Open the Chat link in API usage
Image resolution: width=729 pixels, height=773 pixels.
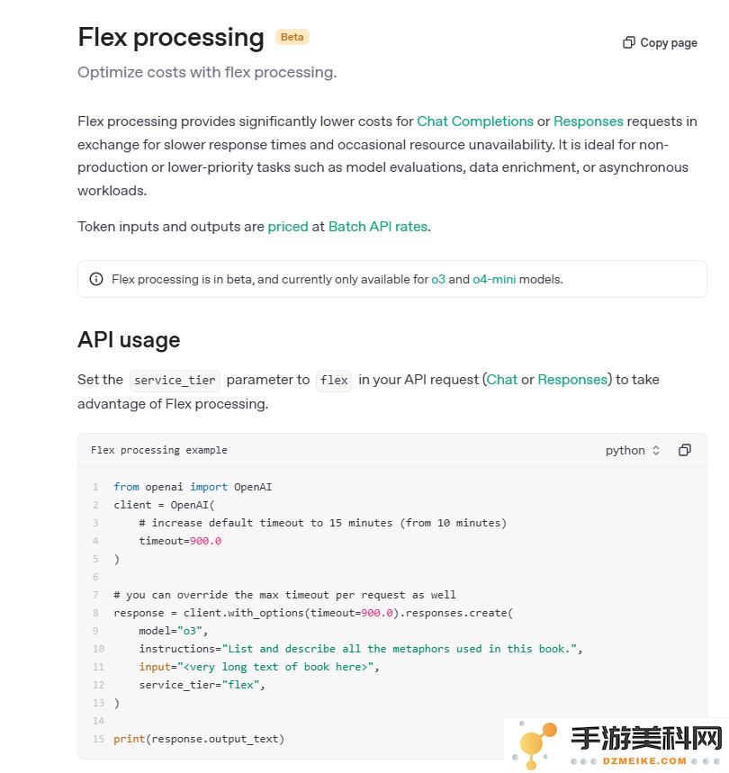pos(502,380)
